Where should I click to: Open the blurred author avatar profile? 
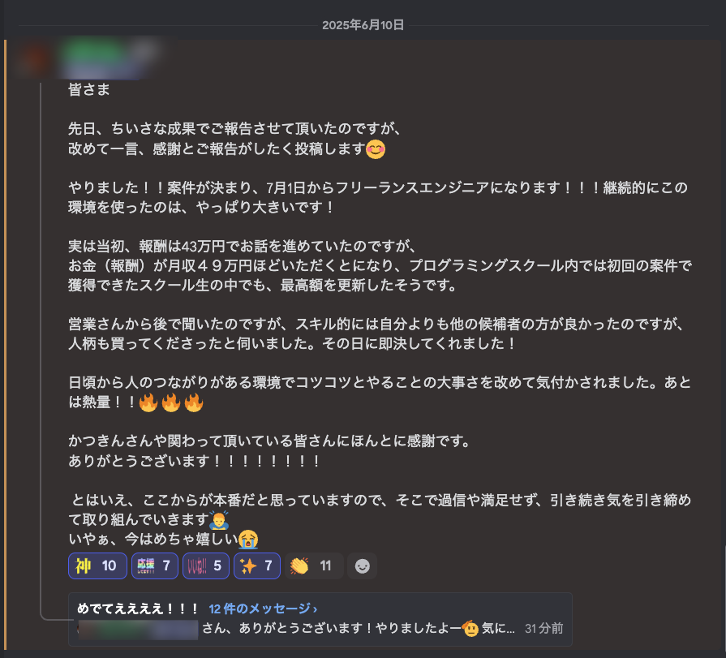point(35,58)
